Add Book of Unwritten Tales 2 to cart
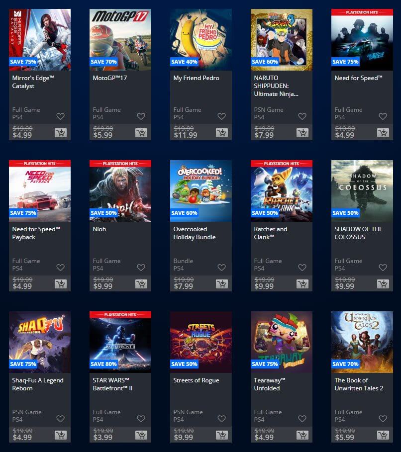 pos(383,435)
